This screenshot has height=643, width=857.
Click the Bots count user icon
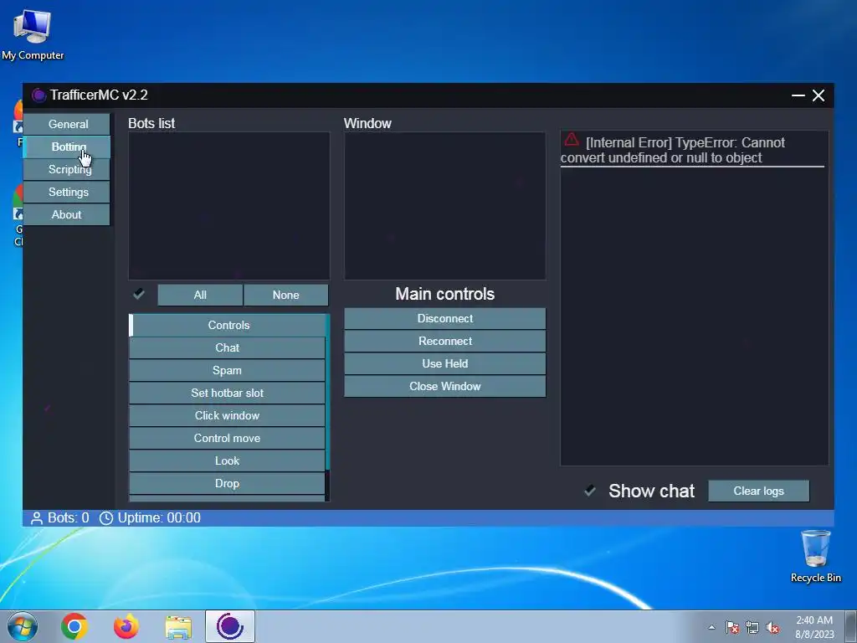pyautogui.click(x=37, y=518)
